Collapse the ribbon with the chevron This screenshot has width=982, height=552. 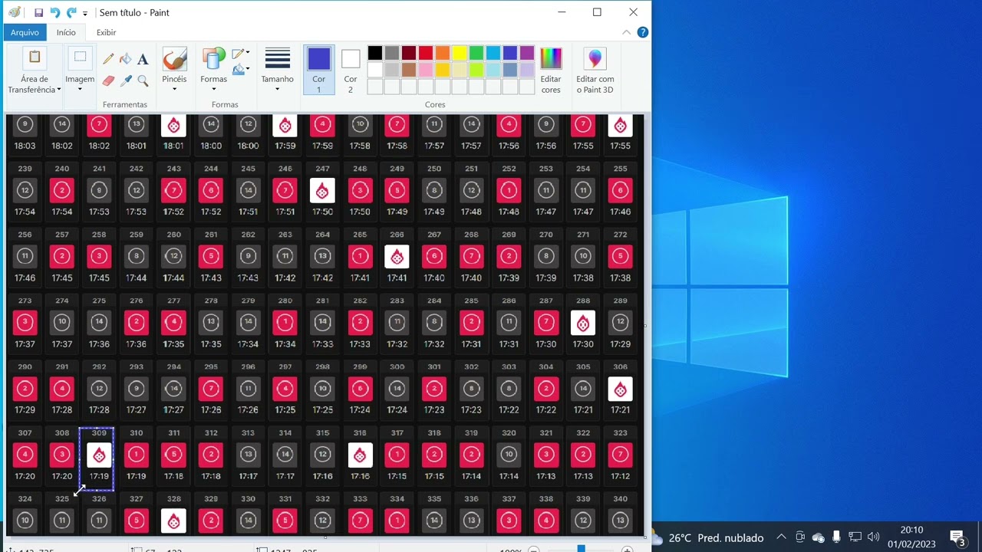coord(627,32)
